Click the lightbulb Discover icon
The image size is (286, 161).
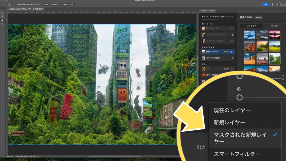(281, 4)
